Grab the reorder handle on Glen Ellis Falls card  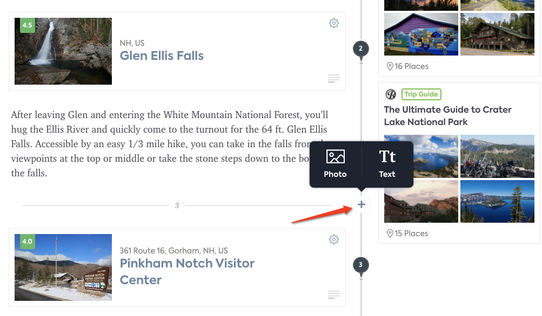tap(333, 79)
